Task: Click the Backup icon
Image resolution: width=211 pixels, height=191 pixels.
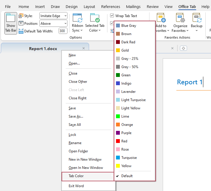Action: pos(196,19)
